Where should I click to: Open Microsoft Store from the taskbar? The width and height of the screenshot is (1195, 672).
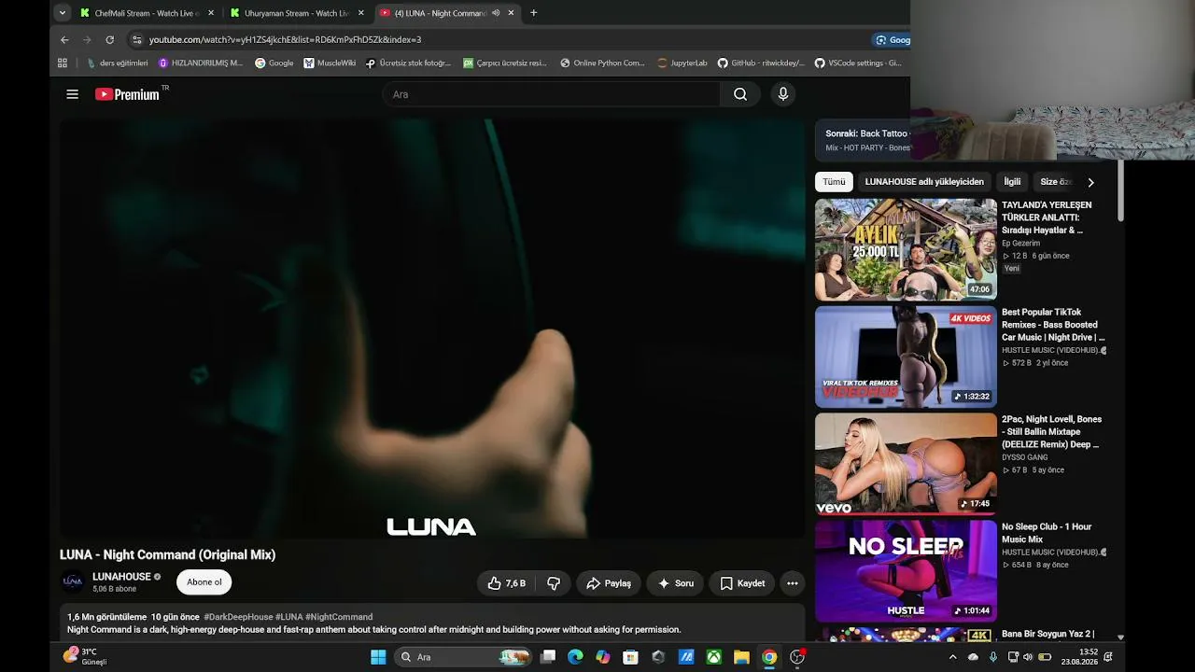click(x=630, y=657)
